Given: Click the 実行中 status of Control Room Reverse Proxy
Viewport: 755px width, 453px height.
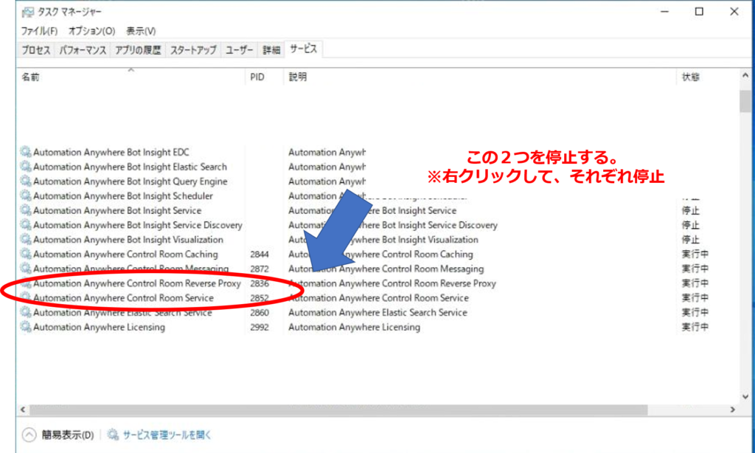Looking at the screenshot, I should 695,283.
